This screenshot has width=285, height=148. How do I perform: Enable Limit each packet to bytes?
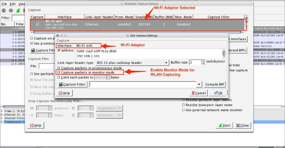click(x=59, y=77)
